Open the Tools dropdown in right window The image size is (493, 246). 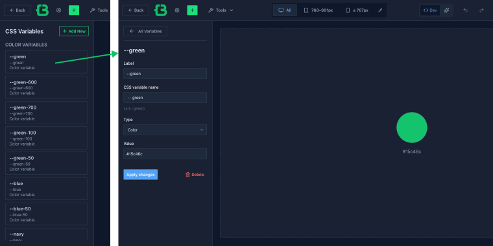(221, 10)
